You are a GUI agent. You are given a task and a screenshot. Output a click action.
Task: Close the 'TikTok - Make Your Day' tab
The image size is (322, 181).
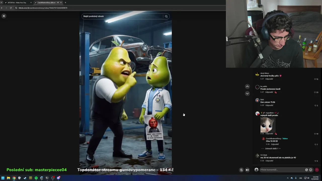(x=31, y=3)
